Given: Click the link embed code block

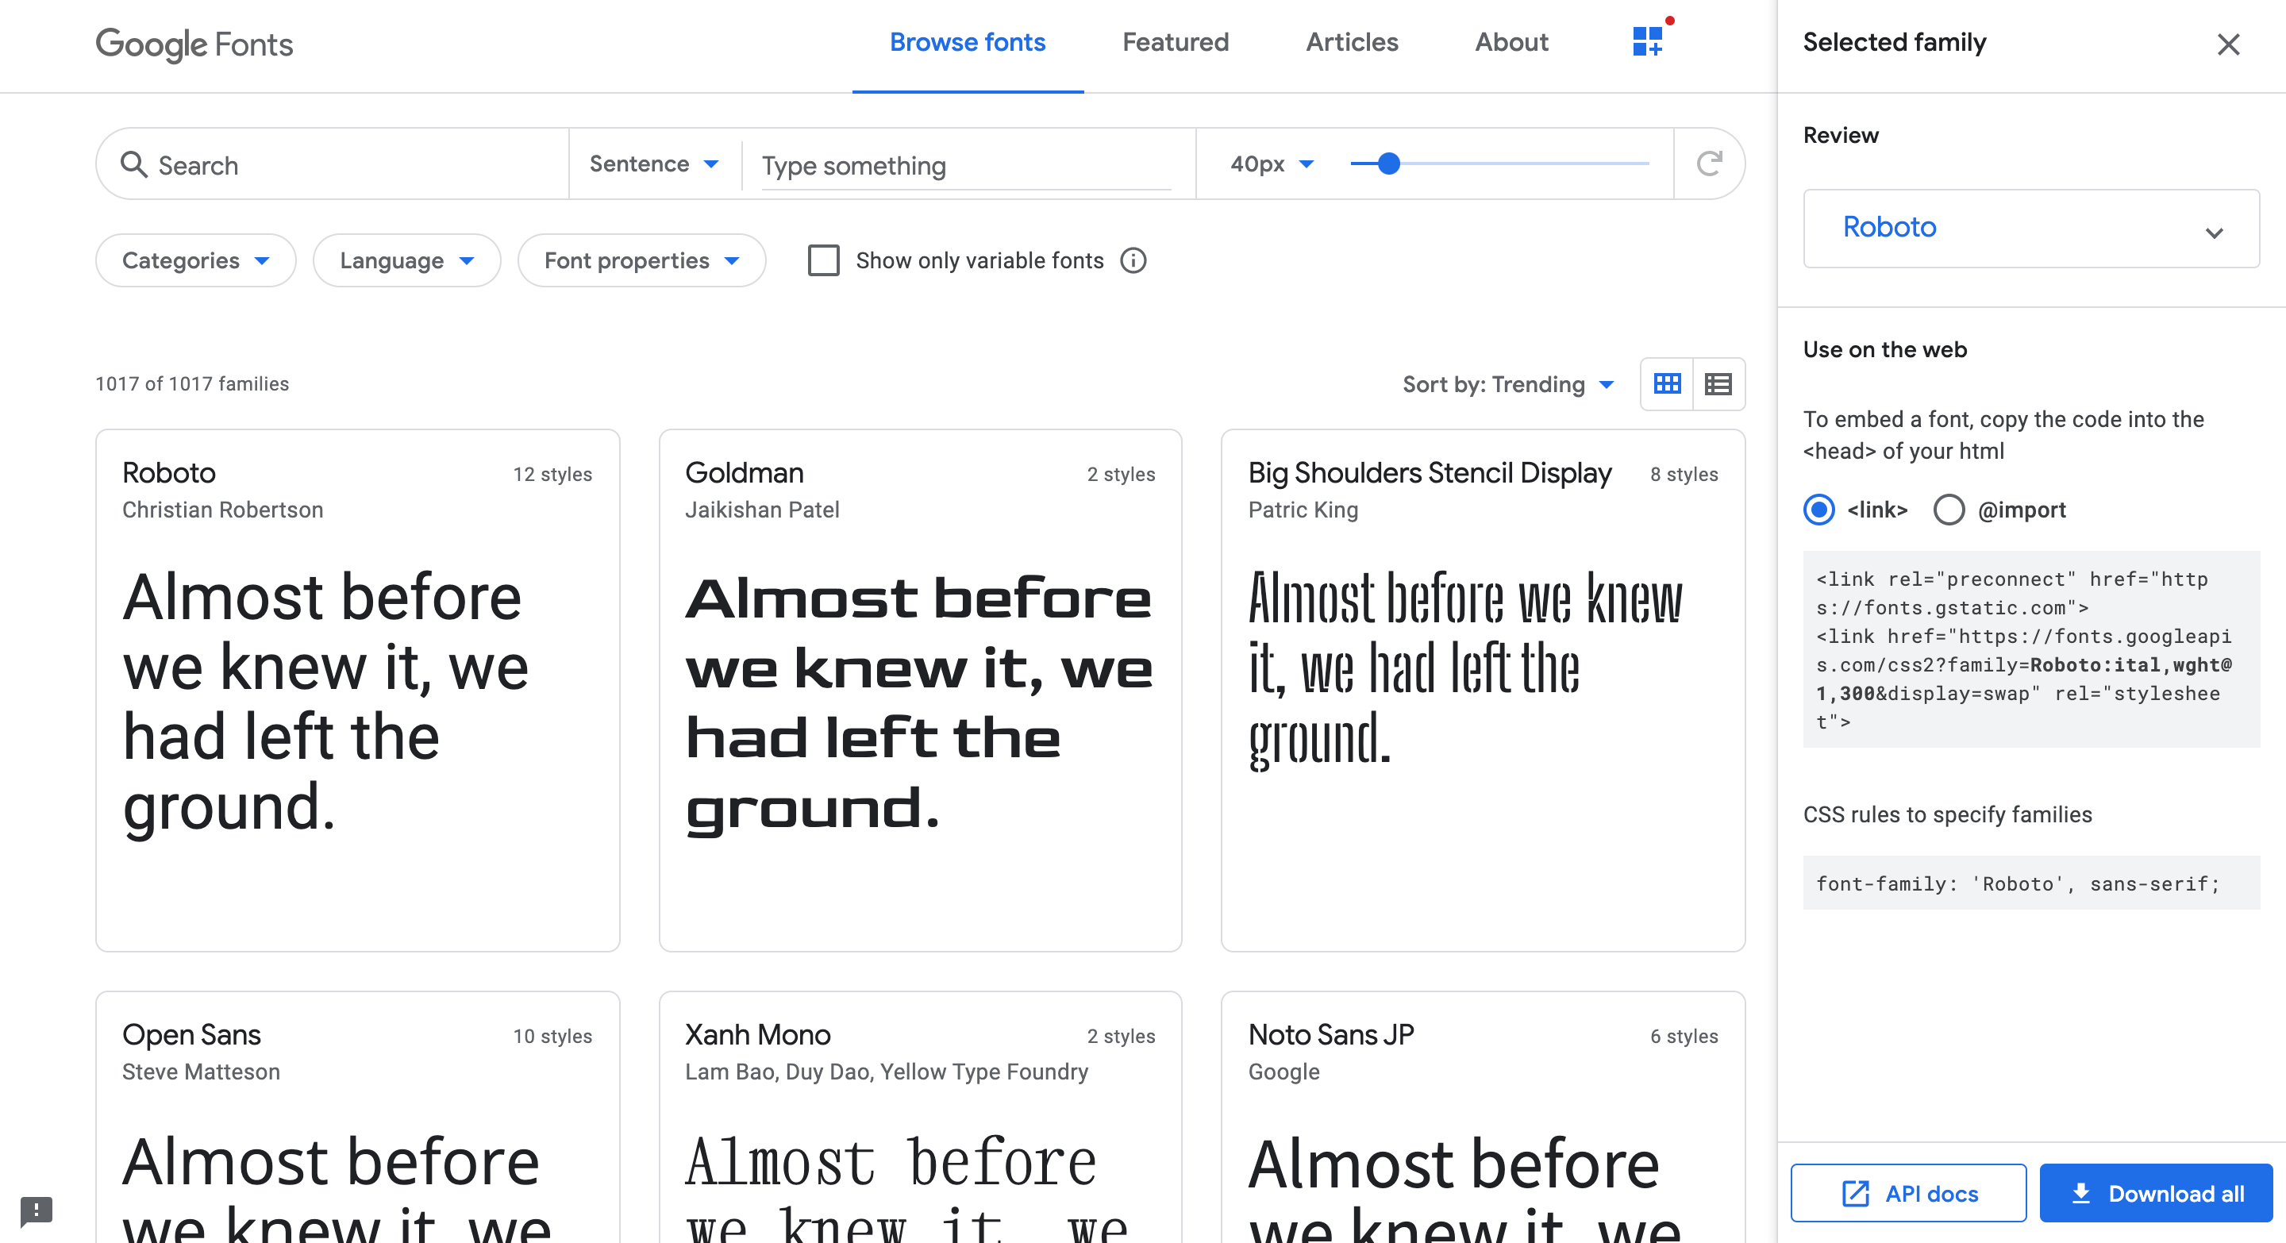Looking at the screenshot, I should (2031, 648).
